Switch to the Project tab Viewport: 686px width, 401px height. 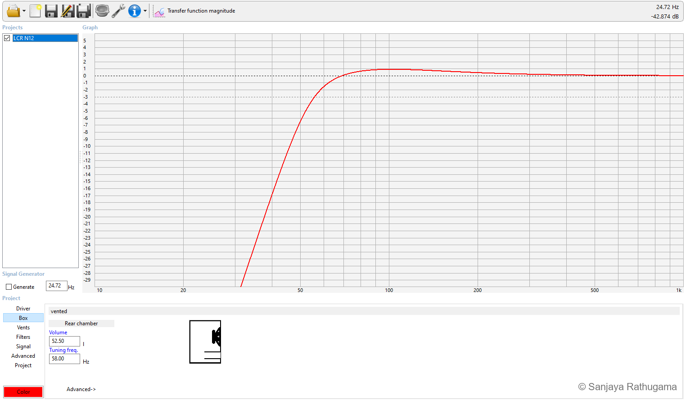pyautogui.click(x=23, y=365)
